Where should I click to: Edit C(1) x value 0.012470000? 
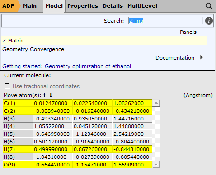[x=53, y=103]
